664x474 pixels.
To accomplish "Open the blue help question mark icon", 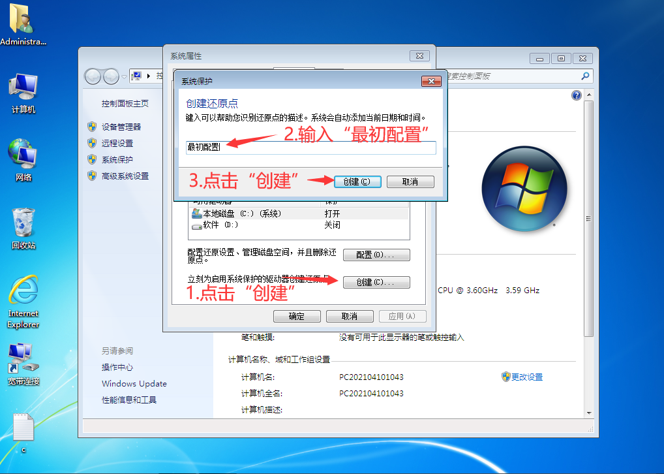I will [x=577, y=95].
